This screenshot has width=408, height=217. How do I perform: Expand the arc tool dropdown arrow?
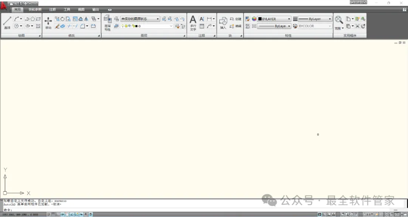(21, 19)
